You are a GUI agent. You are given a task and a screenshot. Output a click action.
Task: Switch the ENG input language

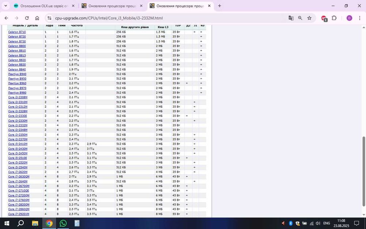click(326, 224)
